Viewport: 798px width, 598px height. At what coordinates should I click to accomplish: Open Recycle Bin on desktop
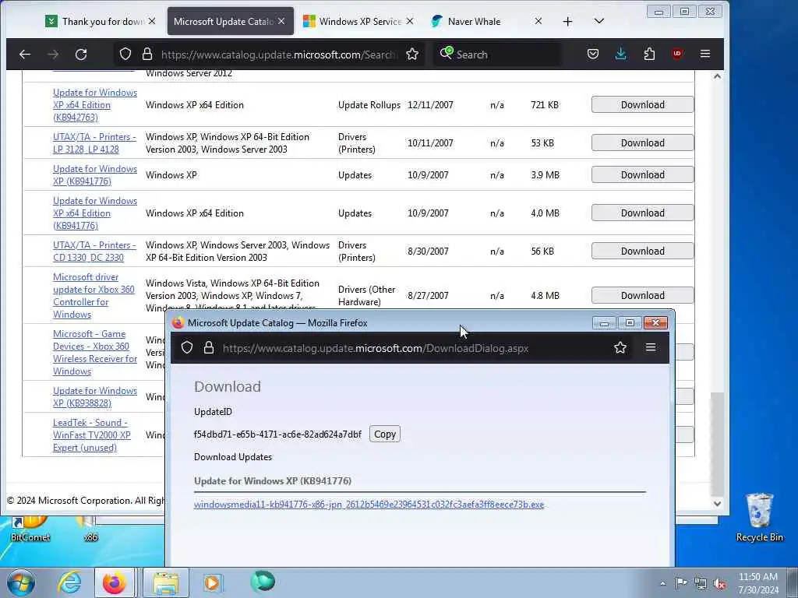759,518
